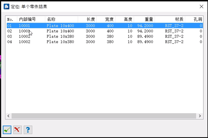This screenshot has height=138, width=208.
Task: Open help with the blue question mark
Action: tap(28, 130)
